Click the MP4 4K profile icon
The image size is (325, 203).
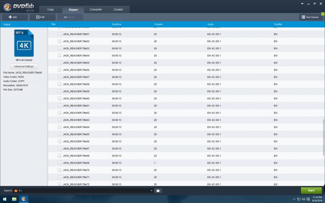click(24, 43)
